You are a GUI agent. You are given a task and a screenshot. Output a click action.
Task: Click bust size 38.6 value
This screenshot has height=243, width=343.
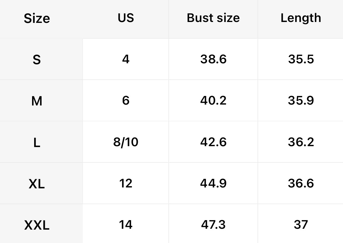click(213, 59)
